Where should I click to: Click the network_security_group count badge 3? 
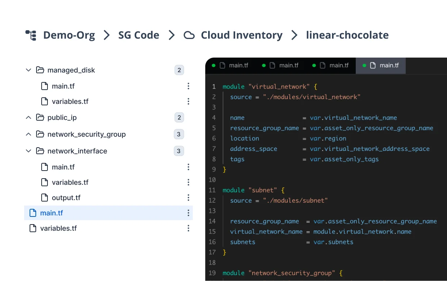pos(179,134)
